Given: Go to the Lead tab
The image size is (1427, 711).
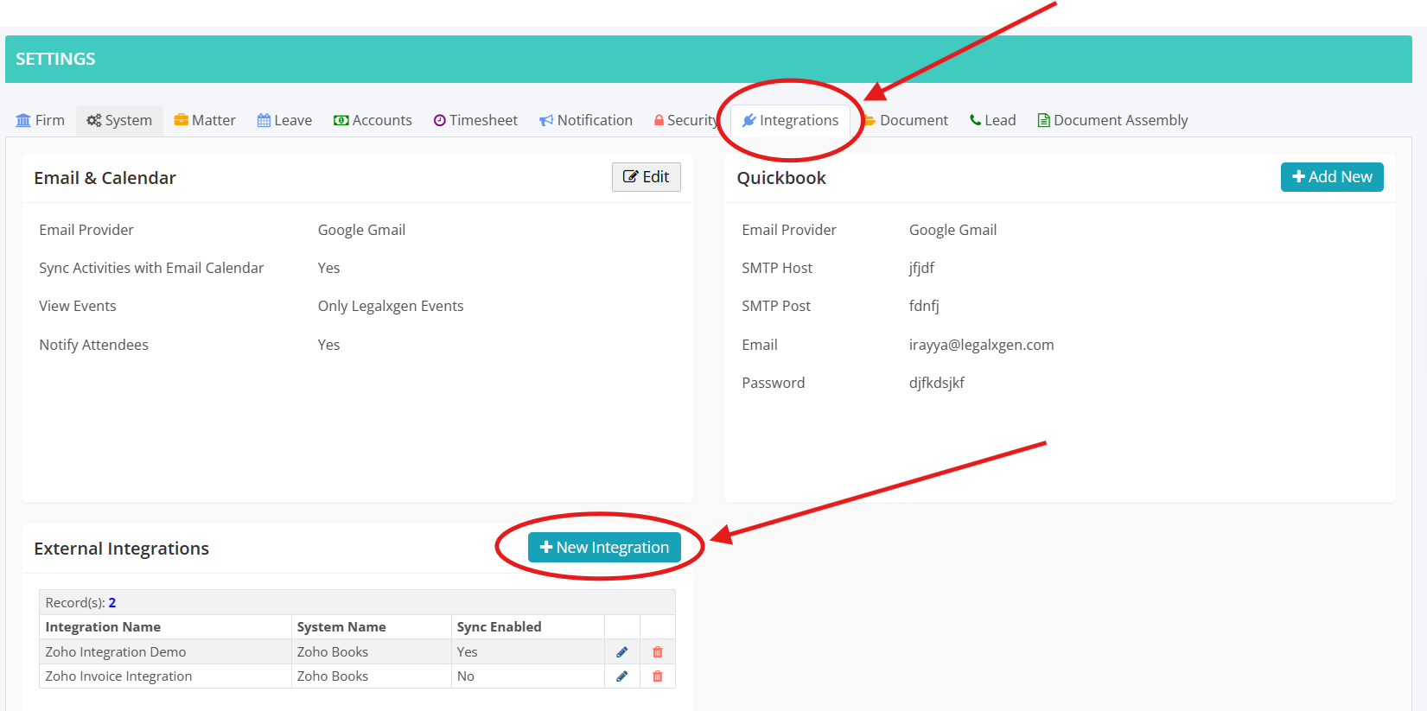Looking at the screenshot, I should (x=992, y=120).
